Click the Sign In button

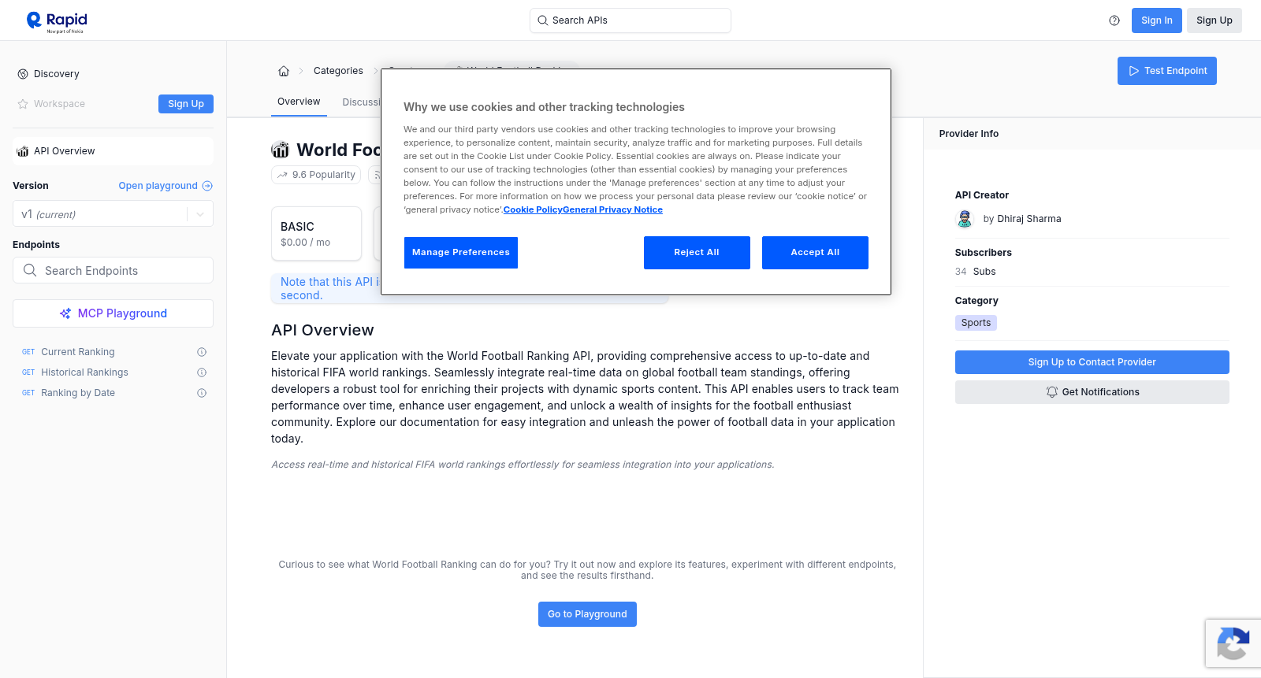1157,20
